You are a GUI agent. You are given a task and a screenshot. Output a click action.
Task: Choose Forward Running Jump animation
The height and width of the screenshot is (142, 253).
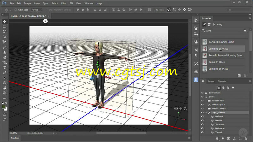223,42
